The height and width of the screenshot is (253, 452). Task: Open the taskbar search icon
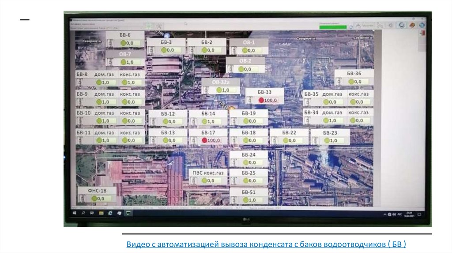(83, 213)
